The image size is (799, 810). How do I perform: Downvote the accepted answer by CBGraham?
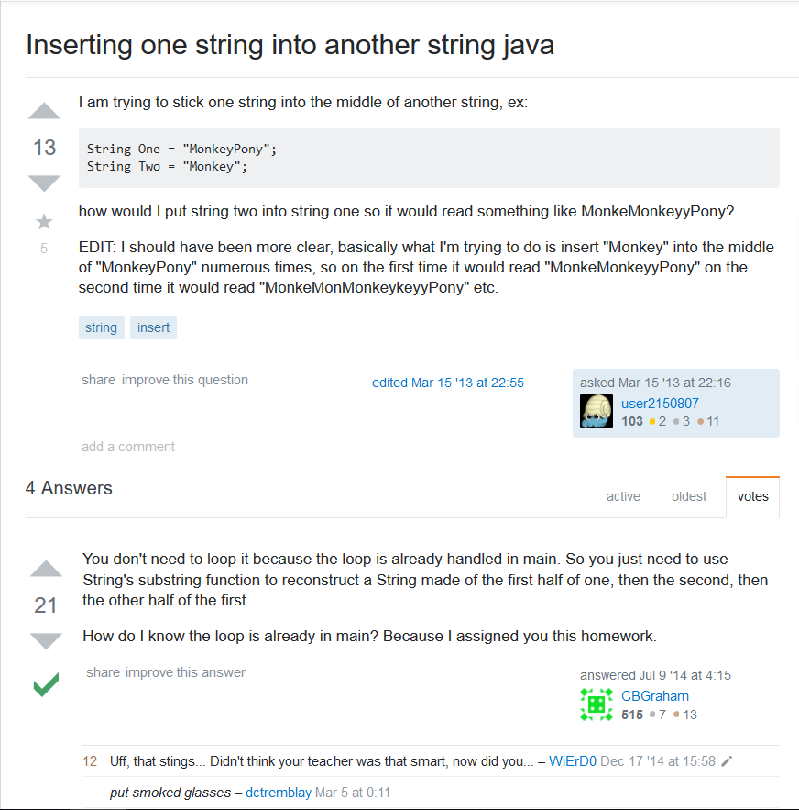(46, 641)
